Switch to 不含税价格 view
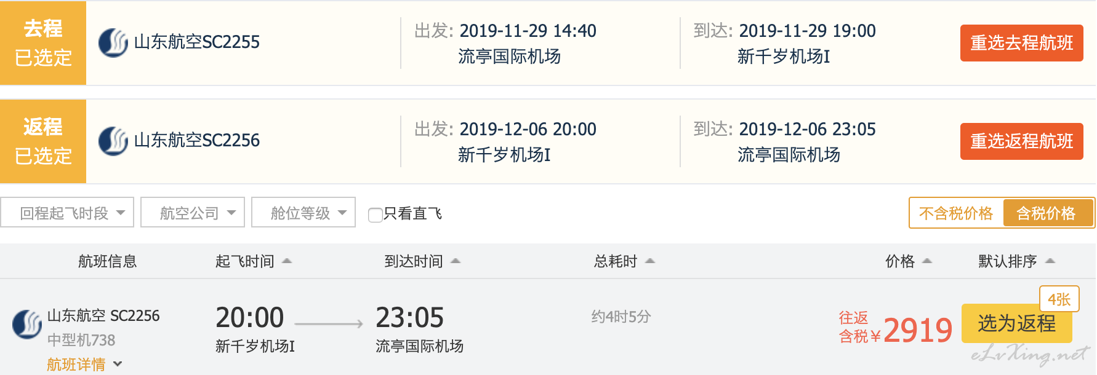 click(x=956, y=213)
